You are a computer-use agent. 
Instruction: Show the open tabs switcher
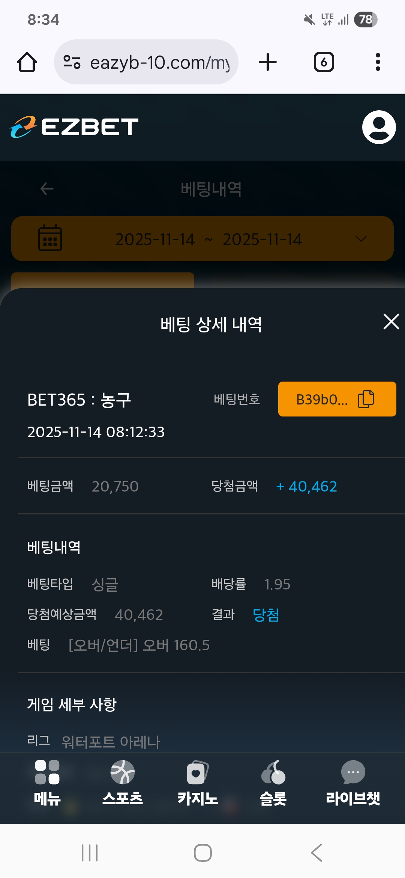[x=324, y=62]
